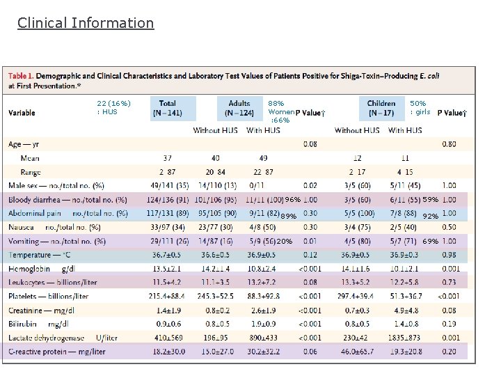Click the 'Platelets — billions/liter' row label
This screenshot has height=376, width=501.
tap(48, 297)
